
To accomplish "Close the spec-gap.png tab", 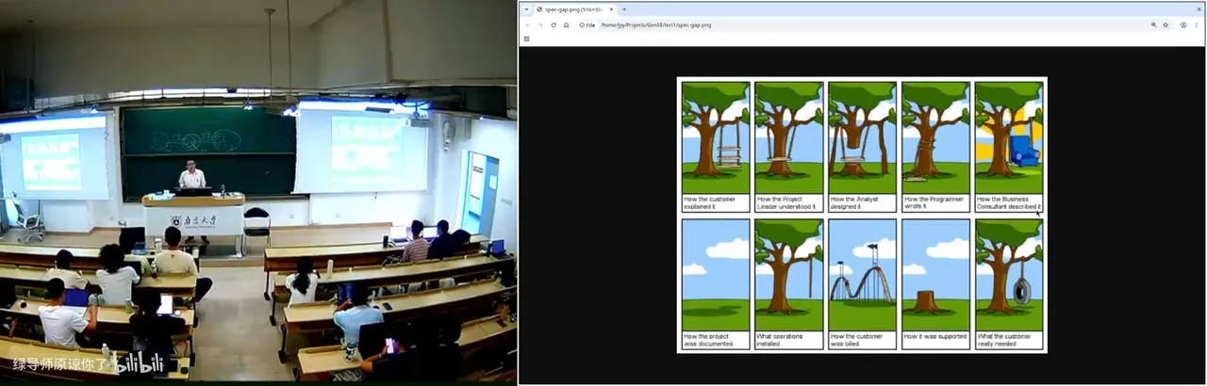I will pyautogui.click(x=611, y=9).
